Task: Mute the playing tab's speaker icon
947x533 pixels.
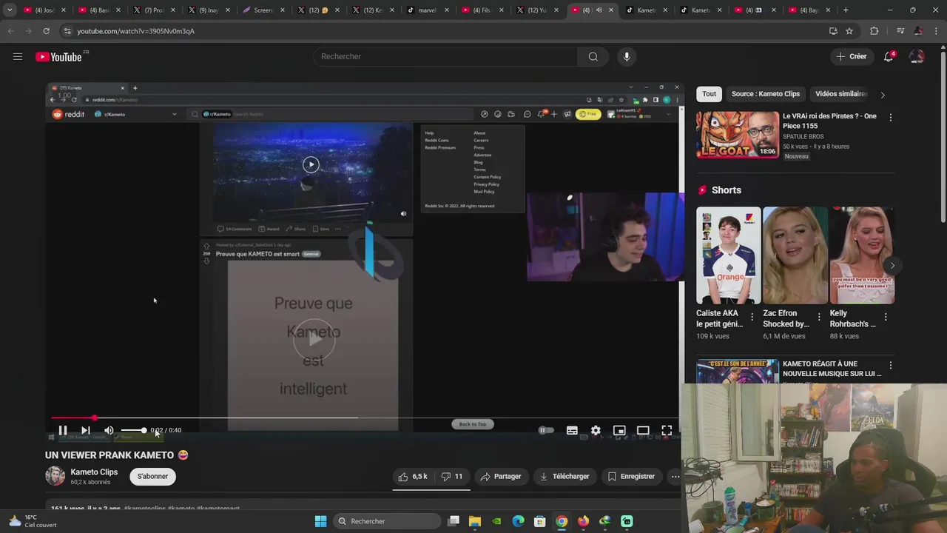Action: pyautogui.click(x=599, y=10)
